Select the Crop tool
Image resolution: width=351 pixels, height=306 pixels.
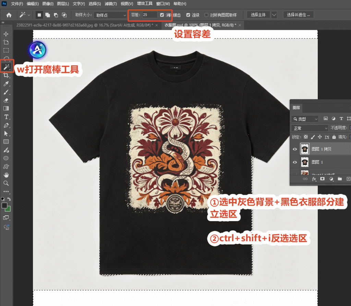click(6, 75)
